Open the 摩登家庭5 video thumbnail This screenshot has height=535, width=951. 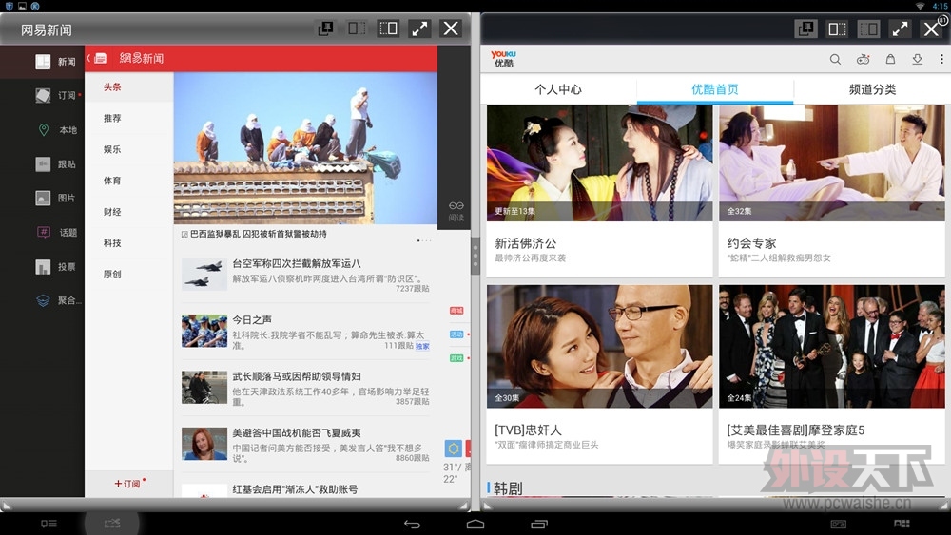point(831,347)
